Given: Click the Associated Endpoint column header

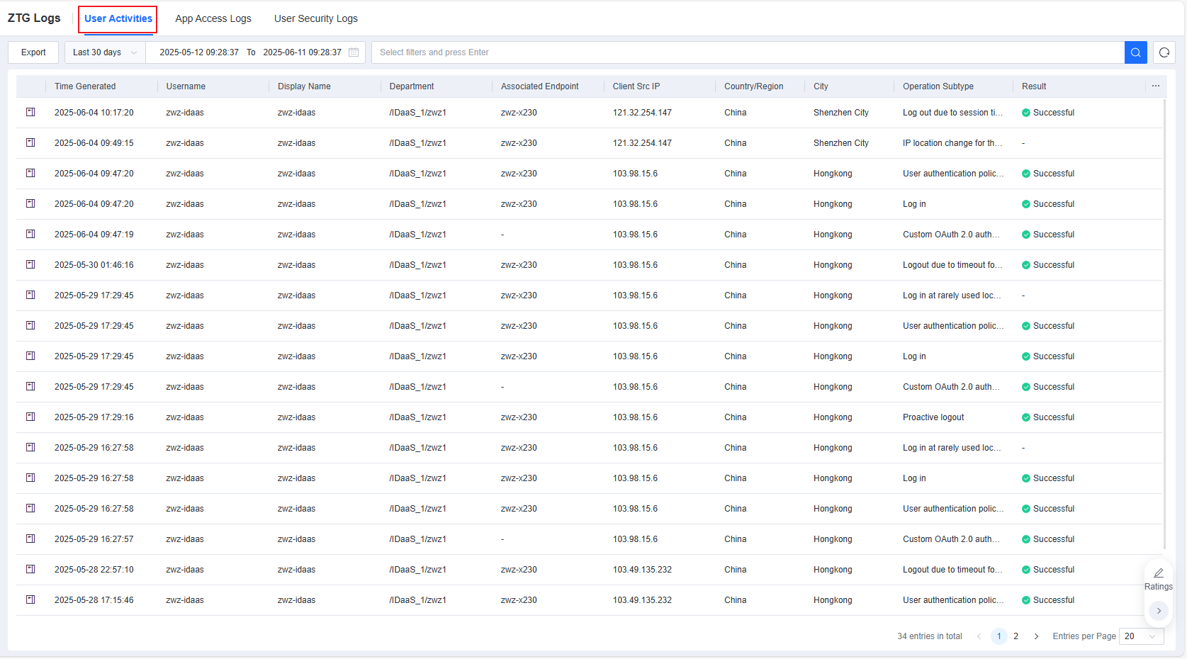Looking at the screenshot, I should (x=540, y=86).
